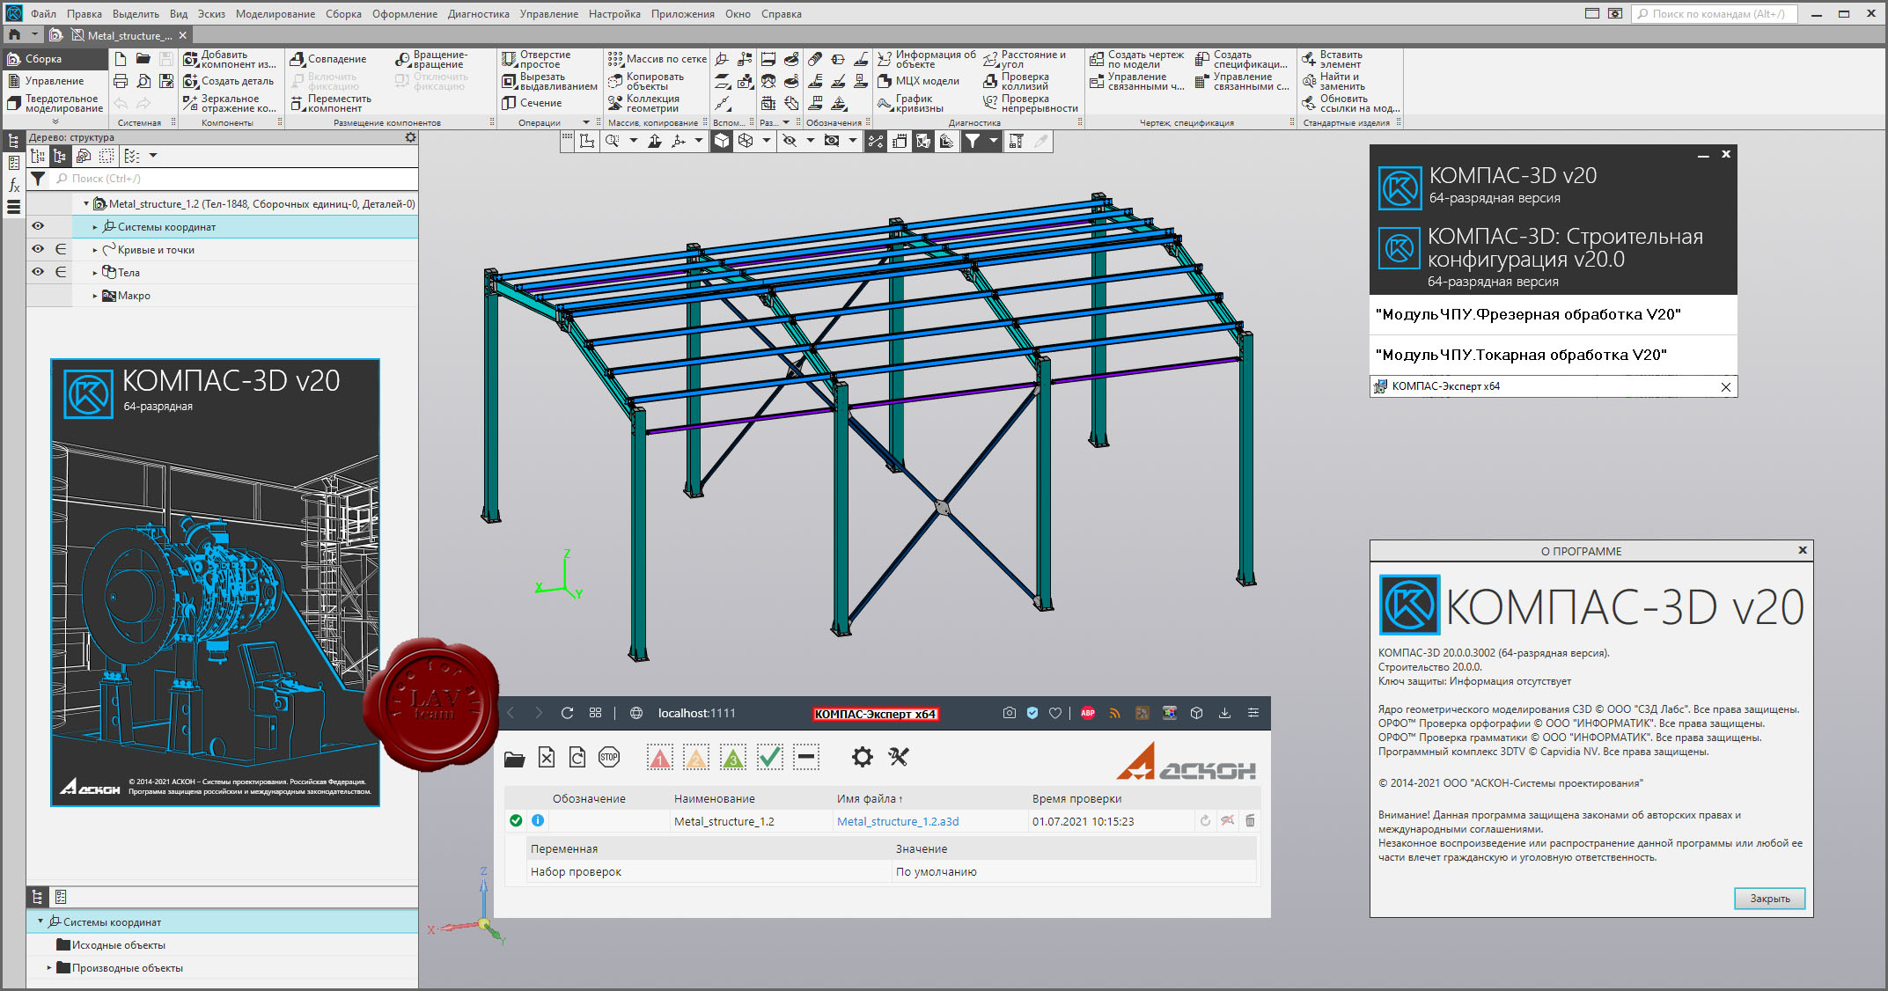Image resolution: width=1888 pixels, height=991 pixels.
Task: Expand the toolbar set list chevron
Action: point(55,121)
